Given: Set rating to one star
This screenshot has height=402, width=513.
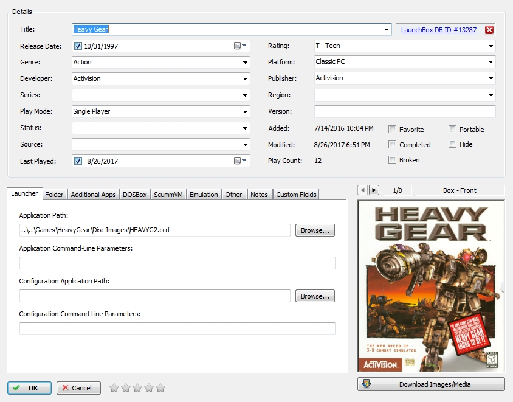Looking at the screenshot, I should (x=114, y=388).
